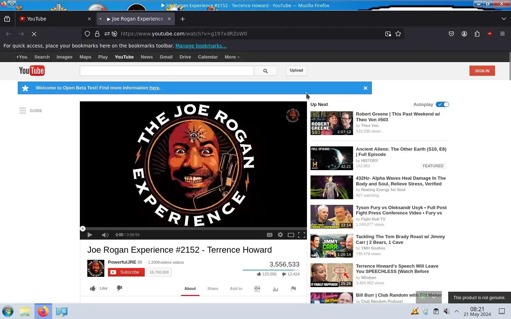Open Ancient Aliens thumbnail

coord(332,158)
